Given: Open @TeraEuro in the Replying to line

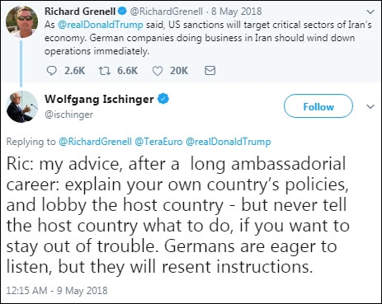Looking at the screenshot, I should tap(158, 142).
